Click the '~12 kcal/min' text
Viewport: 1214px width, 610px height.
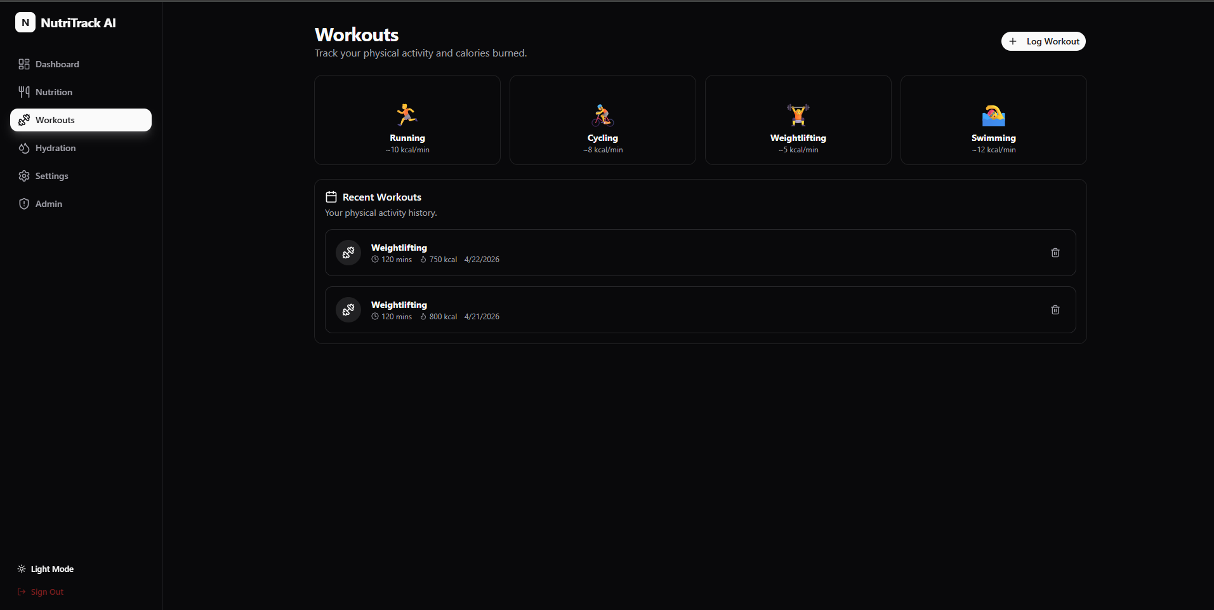click(994, 150)
